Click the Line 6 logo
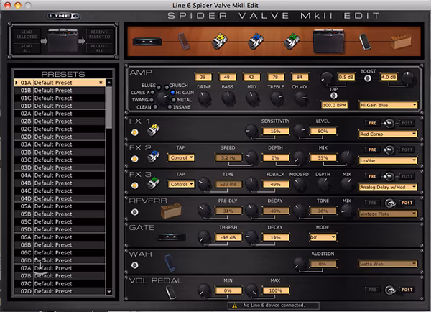Screen dimensions: 431x312 64,16
